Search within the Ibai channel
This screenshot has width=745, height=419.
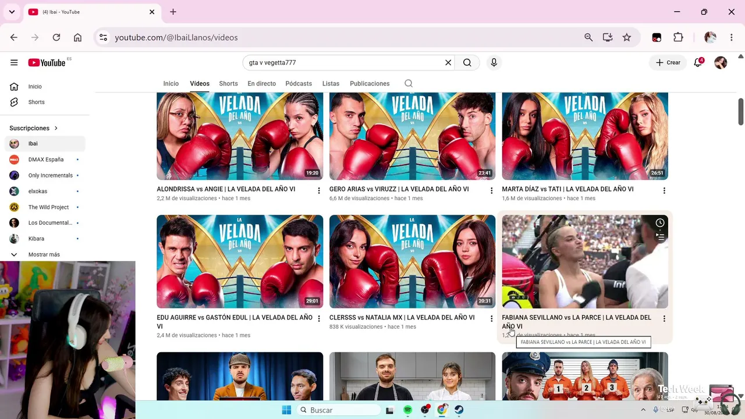pyautogui.click(x=409, y=84)
